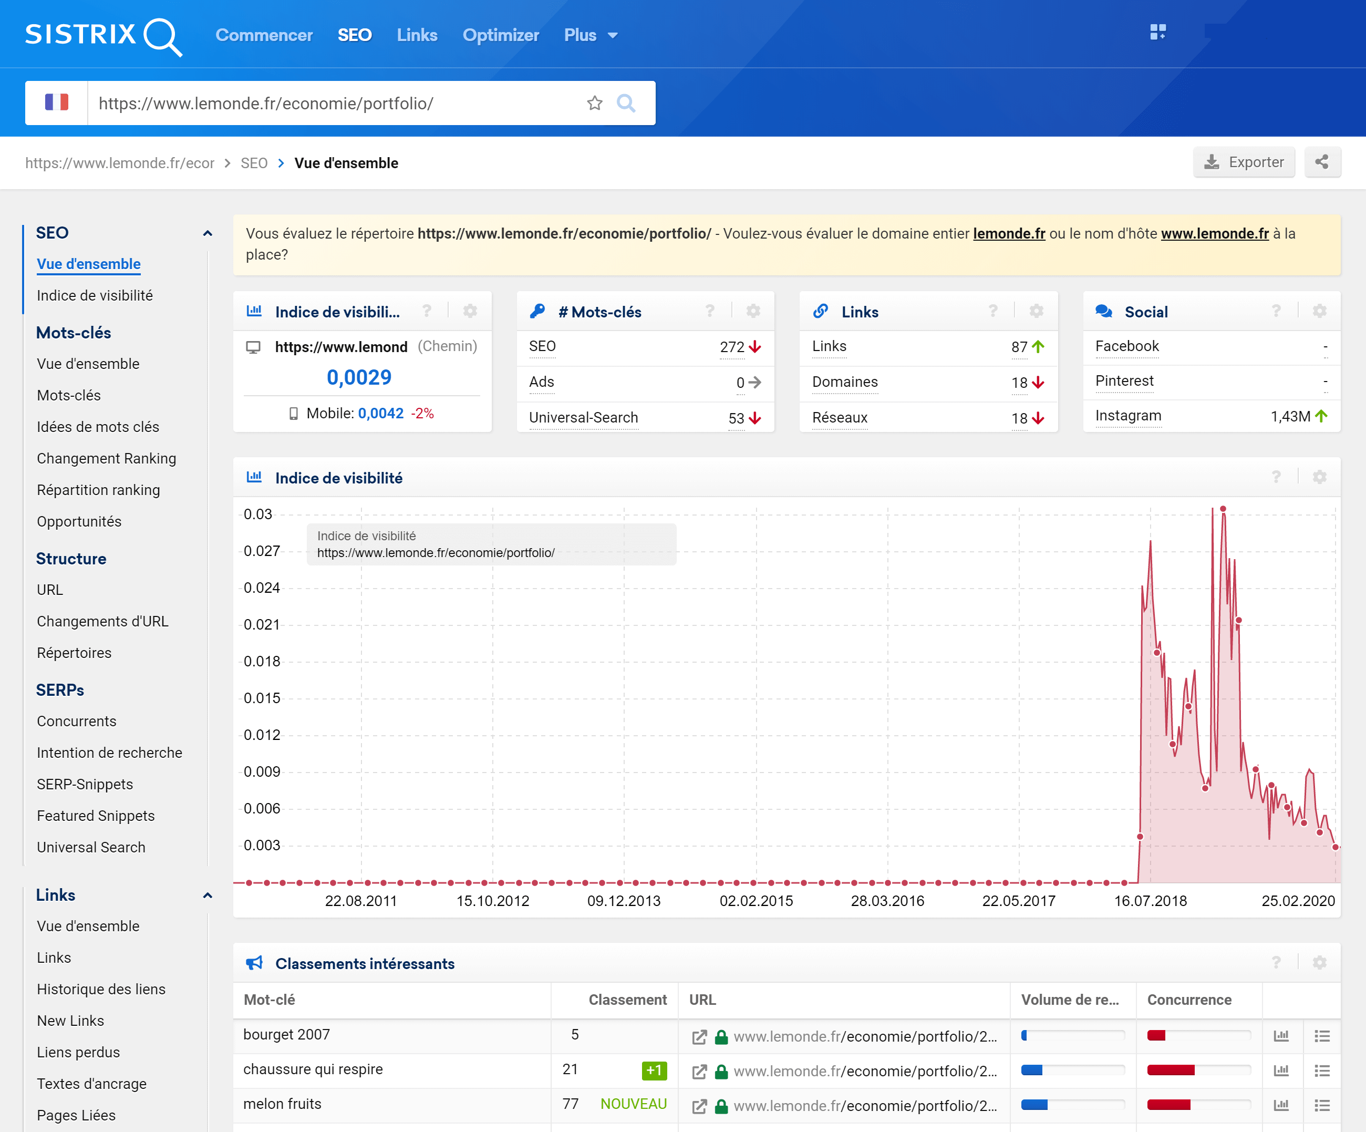1366x1132 pixels.
Task: Click the SEO keyword count 272
Action: [x=732, y=347]
